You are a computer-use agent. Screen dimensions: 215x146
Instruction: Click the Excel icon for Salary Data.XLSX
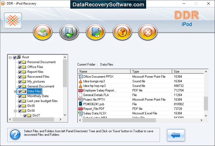pyautogui.click(x=80, y=113)
